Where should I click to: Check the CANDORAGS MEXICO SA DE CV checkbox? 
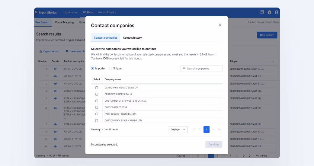click(97, 88)
